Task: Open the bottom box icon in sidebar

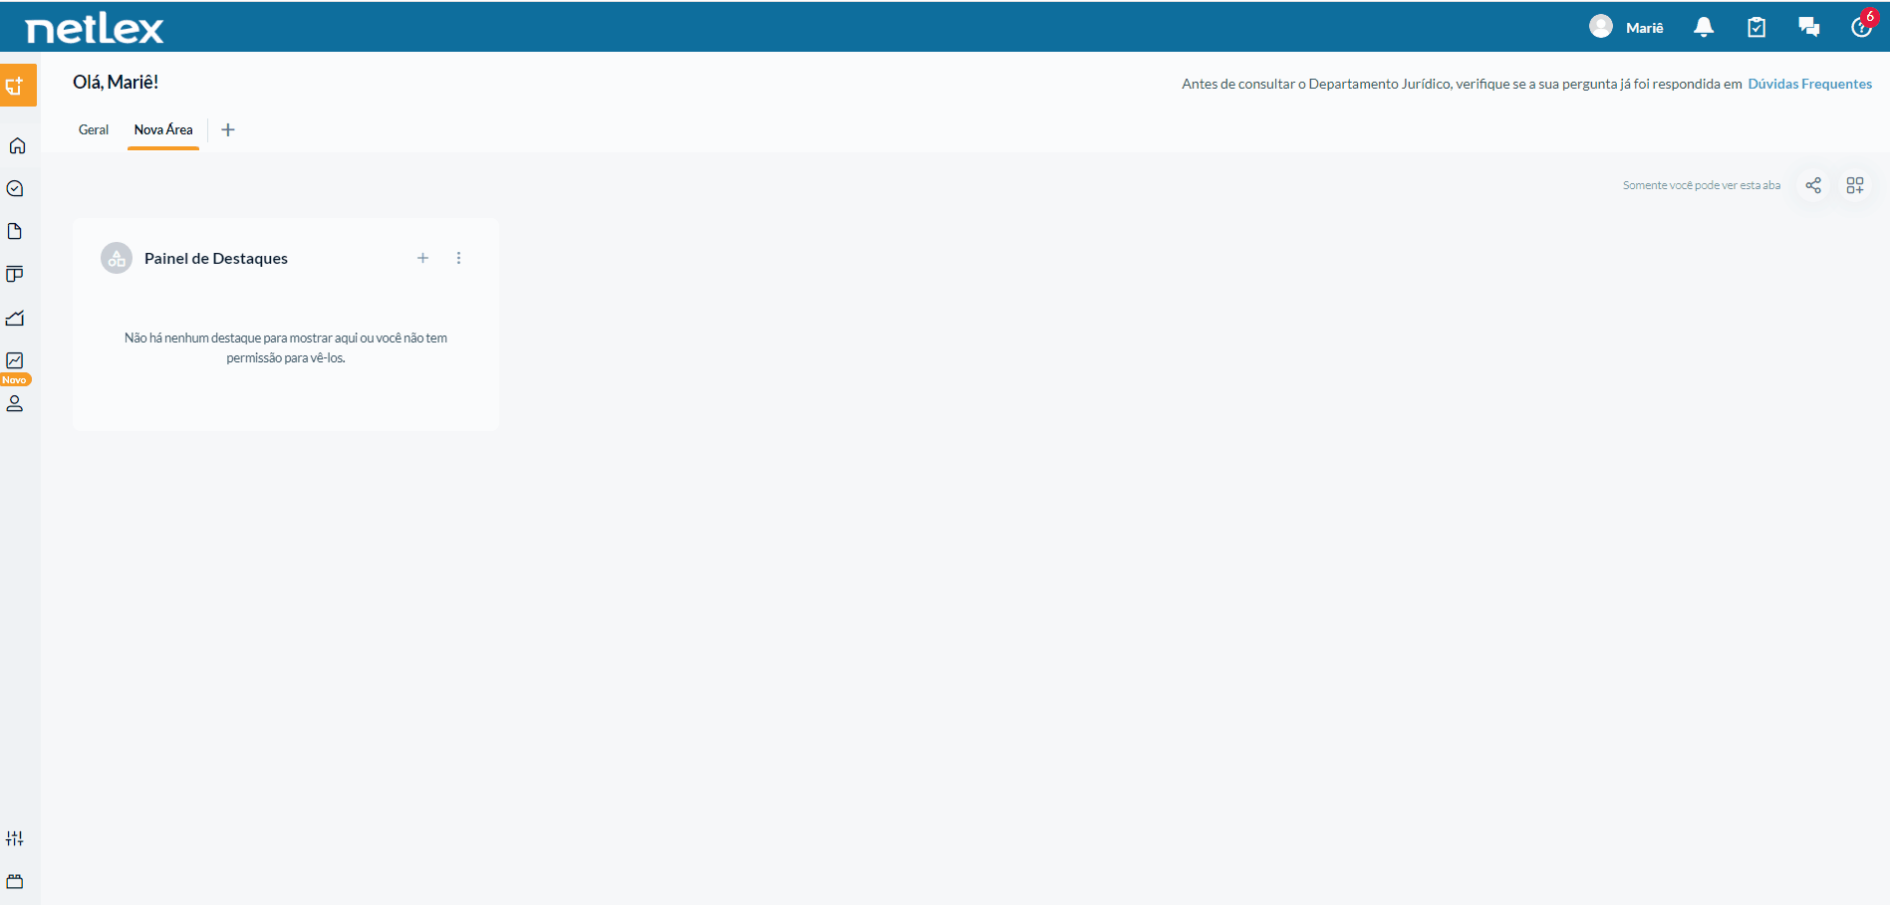Action: pyautogui.click(x=15, y=881)
